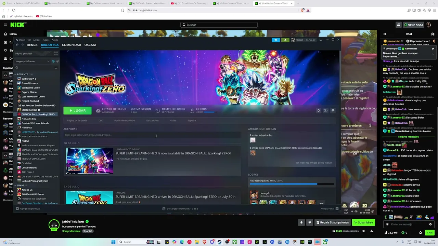This screenshot has height=246, width=438.
Task: Open the Kick Inicio home link
Action: [13, 34]
